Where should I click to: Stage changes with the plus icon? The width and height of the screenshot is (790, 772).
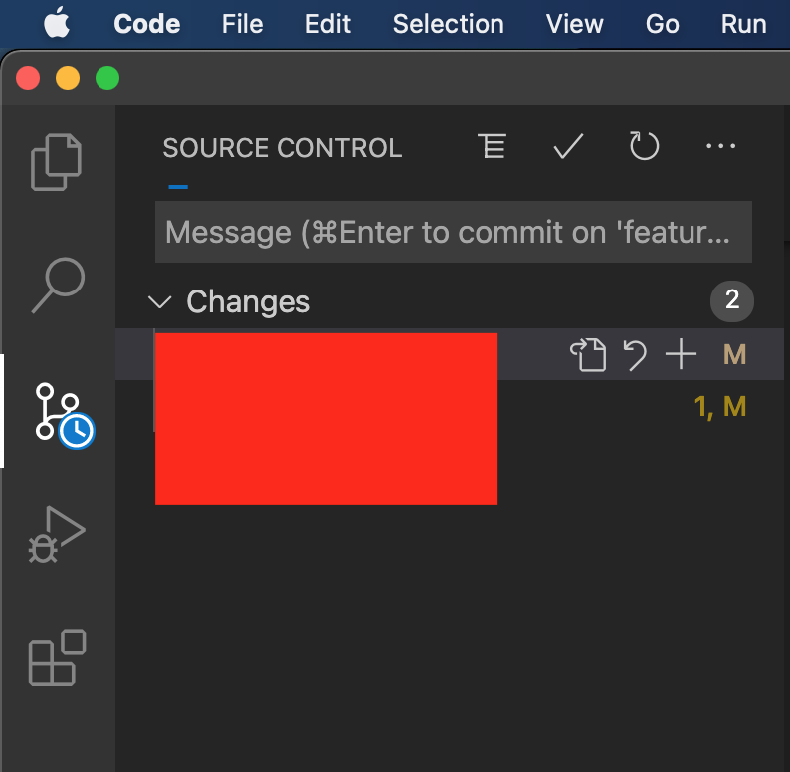tap(681, 354)
